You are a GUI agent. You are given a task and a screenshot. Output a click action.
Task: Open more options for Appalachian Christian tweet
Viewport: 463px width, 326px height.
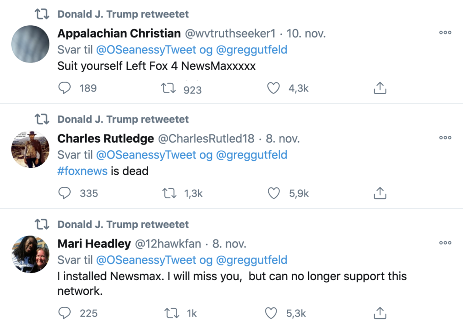pyautogui.click(x=445, y=33)
